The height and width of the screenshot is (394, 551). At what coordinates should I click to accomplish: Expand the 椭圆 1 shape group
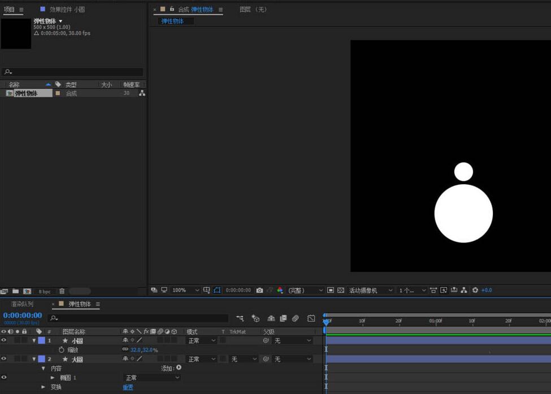(53, 378)
